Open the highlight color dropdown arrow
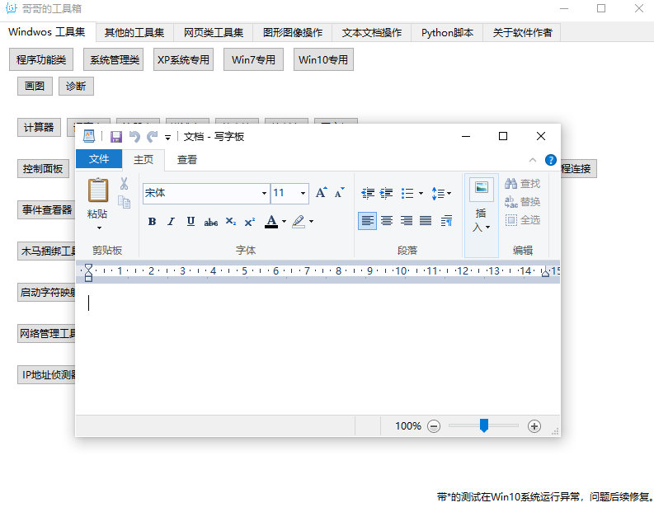The height and width of the screenshot is (512, 654). pos(311,222)
